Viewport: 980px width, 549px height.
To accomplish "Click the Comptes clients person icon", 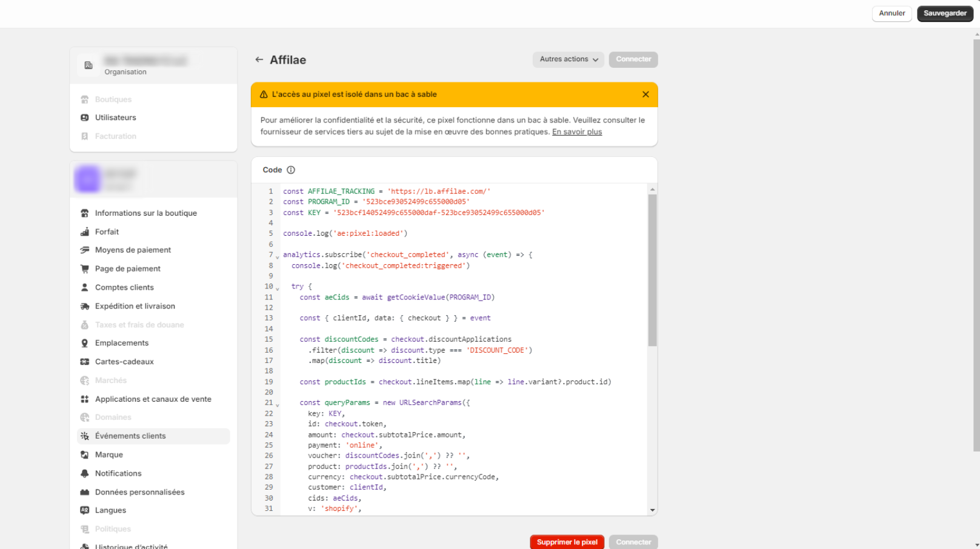I will tap(85, 288).
